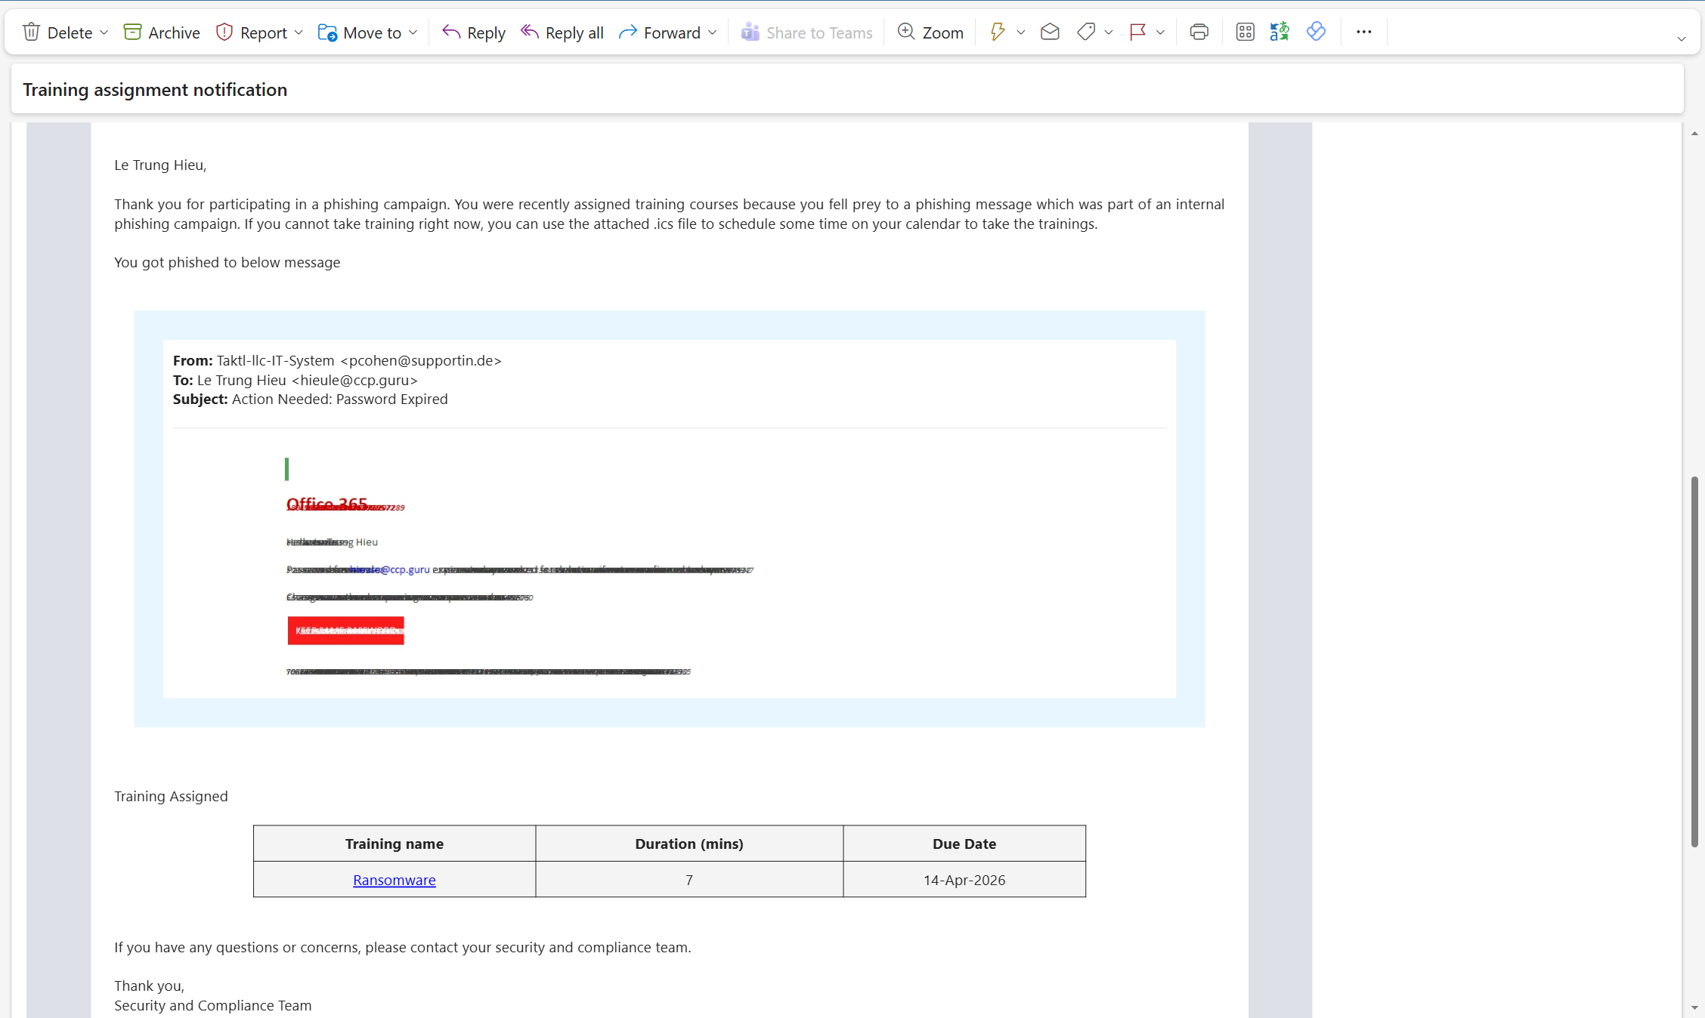Open the Viva Insights icon
The width and height of the screenshot is (1705, 1018).
click(1316, 32)
